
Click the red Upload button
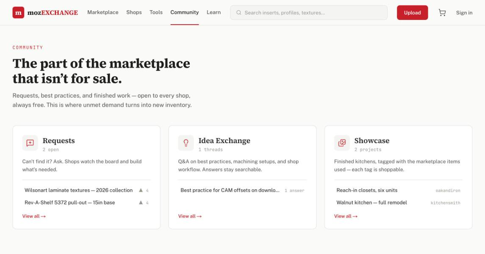412,13
